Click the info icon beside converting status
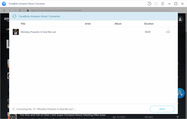The width and height of the screenshot is (187, 119). coord(14,109)
